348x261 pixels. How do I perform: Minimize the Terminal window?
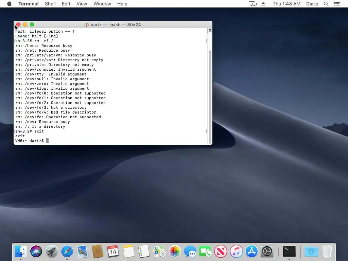point(25,24)
